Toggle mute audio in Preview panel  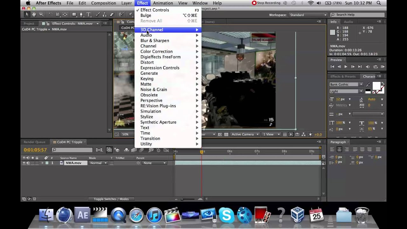point(368,66)
